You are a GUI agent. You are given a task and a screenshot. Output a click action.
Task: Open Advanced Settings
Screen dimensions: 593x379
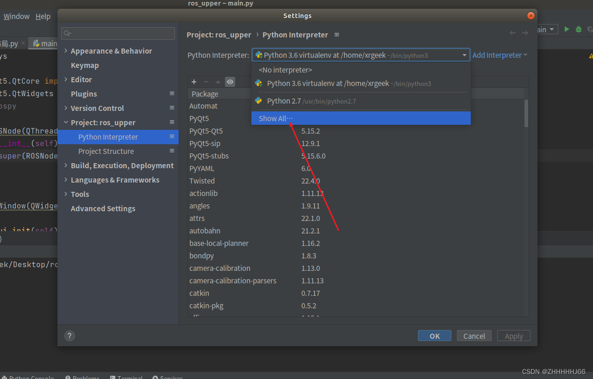point(103,208)
